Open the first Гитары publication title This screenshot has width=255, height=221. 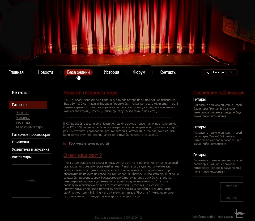[199, 99]
